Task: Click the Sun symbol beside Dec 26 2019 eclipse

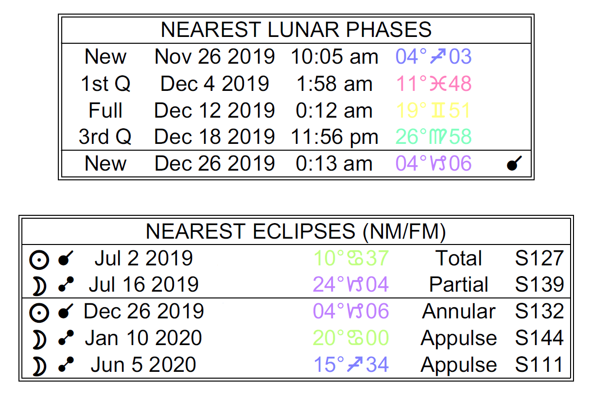Action: 39,313
